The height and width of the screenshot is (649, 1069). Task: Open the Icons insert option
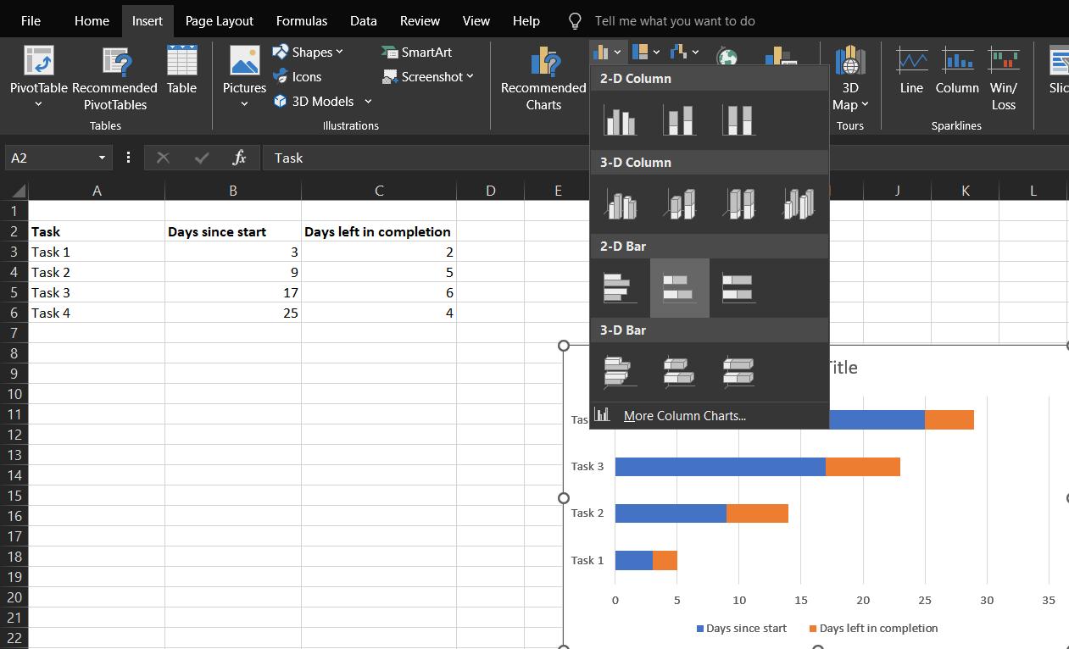297,76
